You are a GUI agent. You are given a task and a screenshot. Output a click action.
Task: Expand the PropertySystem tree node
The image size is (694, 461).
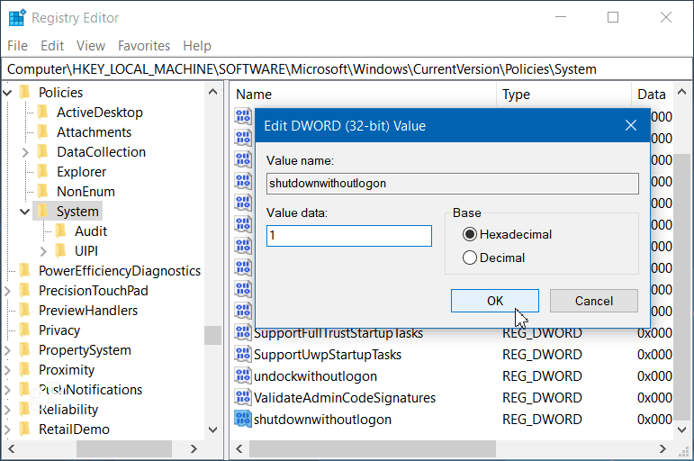tap(7, 350)
